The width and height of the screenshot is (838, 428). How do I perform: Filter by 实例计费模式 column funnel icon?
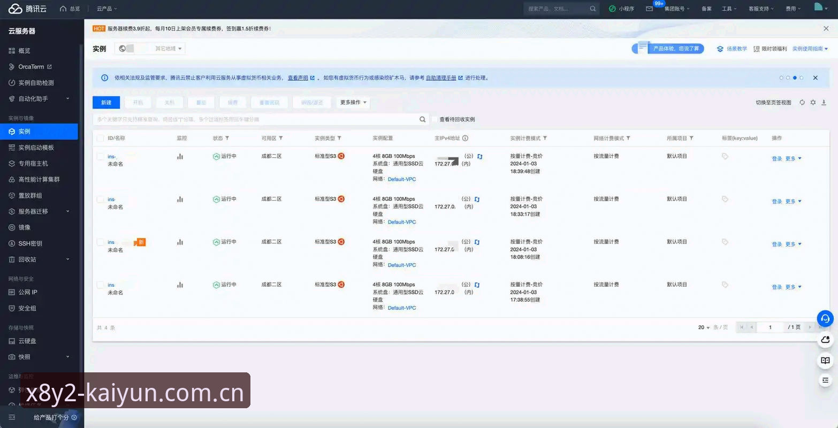[x=545, y=138]
